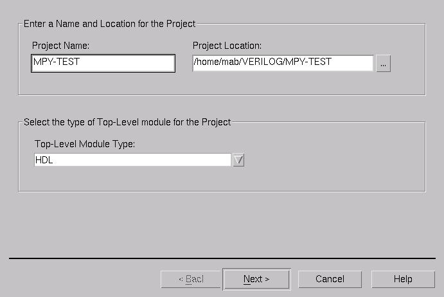Cancel the new project wizard
The image size is (444, 297).
coord(330,279)
